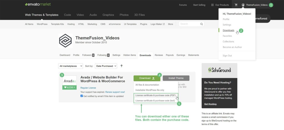The height and width of the screenshot is (130, 284).
Task: Select the Graphics category
Action: tap(108, 15)
